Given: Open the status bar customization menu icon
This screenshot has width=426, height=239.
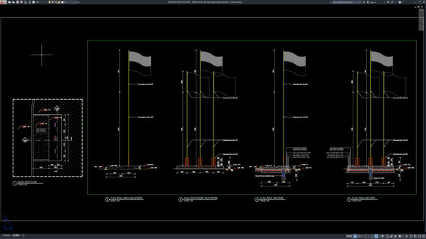Looking at the screenshot, I should 424,236.
